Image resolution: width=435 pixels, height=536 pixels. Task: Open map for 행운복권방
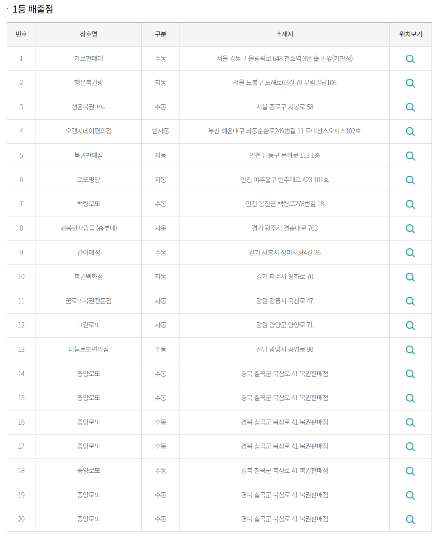[411, 83]
